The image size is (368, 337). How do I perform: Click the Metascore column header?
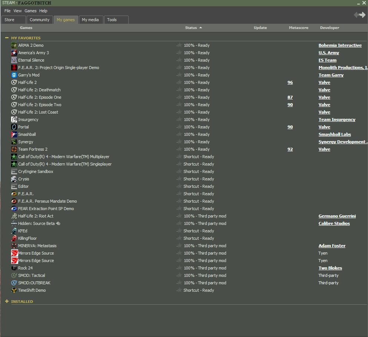[x=298, y=28]
